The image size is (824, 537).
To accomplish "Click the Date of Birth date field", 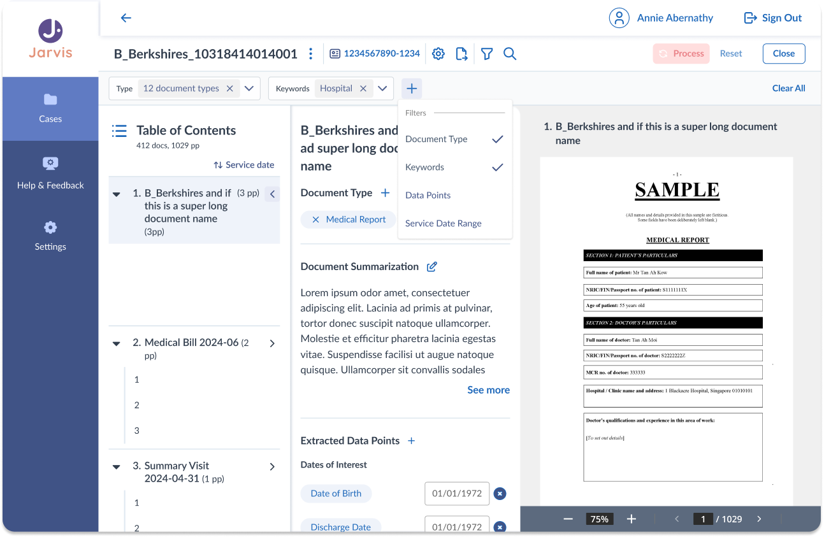I will (457, 494).
